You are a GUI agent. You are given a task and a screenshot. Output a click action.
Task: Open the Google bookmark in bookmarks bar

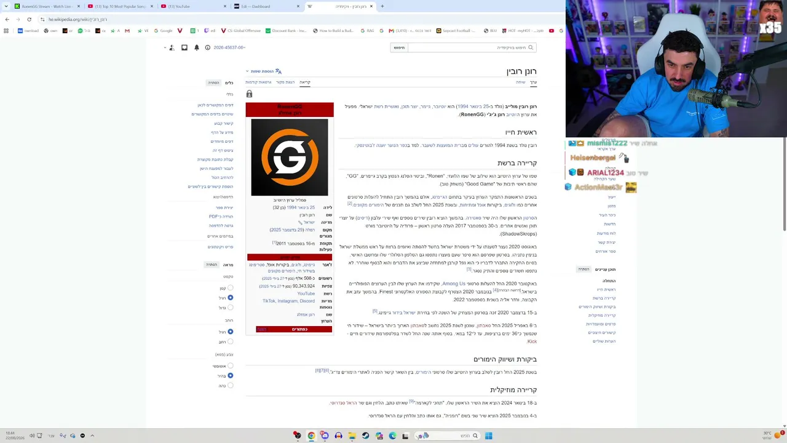click(x=164, y=31)
